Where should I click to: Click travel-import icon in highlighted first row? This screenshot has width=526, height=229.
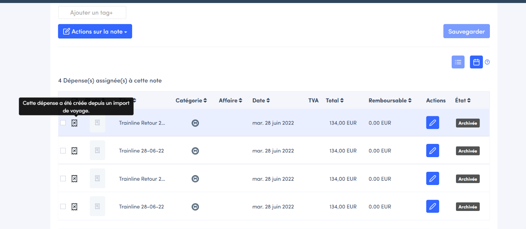click(75, 123)
